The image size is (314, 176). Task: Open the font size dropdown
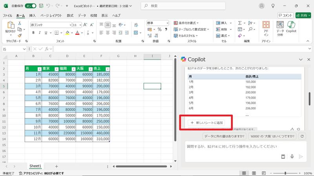click(x=80, y=25)
